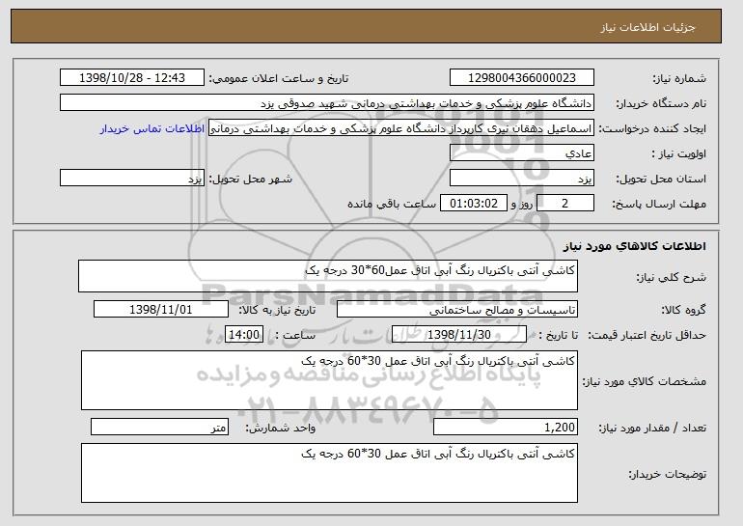Click the delivery province field یزد
The image size is (743, 526).
(522, 179)
